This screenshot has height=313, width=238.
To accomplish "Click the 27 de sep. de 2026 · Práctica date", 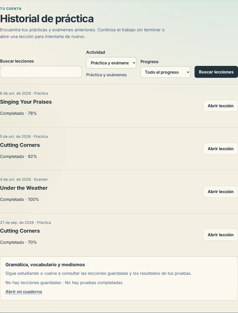I will click(x=25, y=223).
